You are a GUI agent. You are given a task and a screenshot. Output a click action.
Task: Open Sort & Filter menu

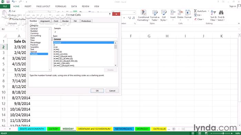213,15
